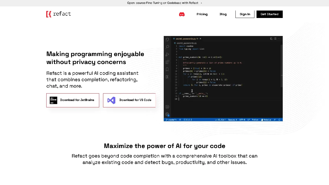Open Run and Debug icon
Image resolution: width=329 pixels, height=185 pixels.
pos(167,54)
